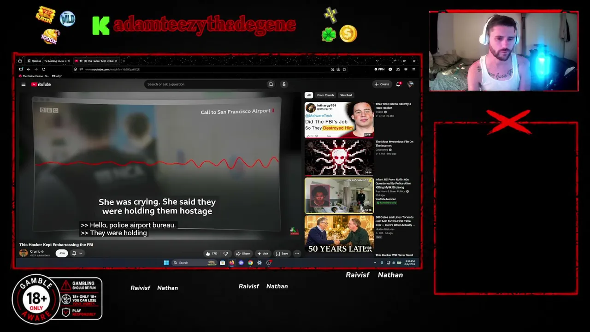Reload the page with the refresh icon

[x=44, y=69]
